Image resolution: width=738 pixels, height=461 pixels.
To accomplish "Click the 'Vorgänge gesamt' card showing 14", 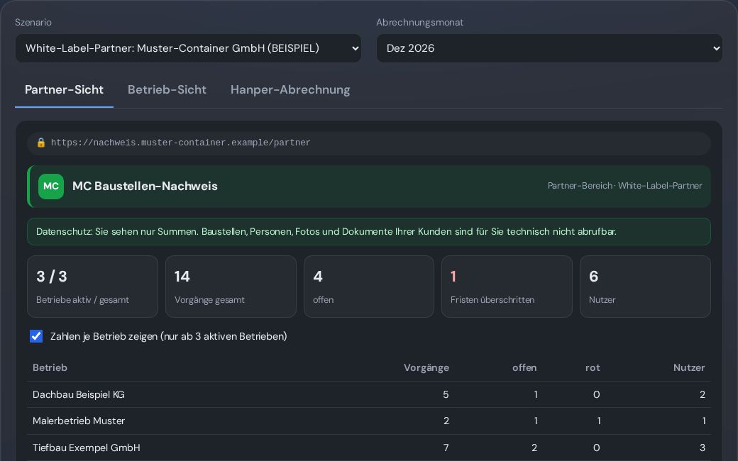I will [x=231, y=287].
